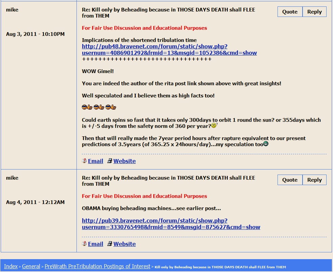Click the third sunglasses thumbs-up emoticon
This screenshot has height=272, width=333.
111,107
